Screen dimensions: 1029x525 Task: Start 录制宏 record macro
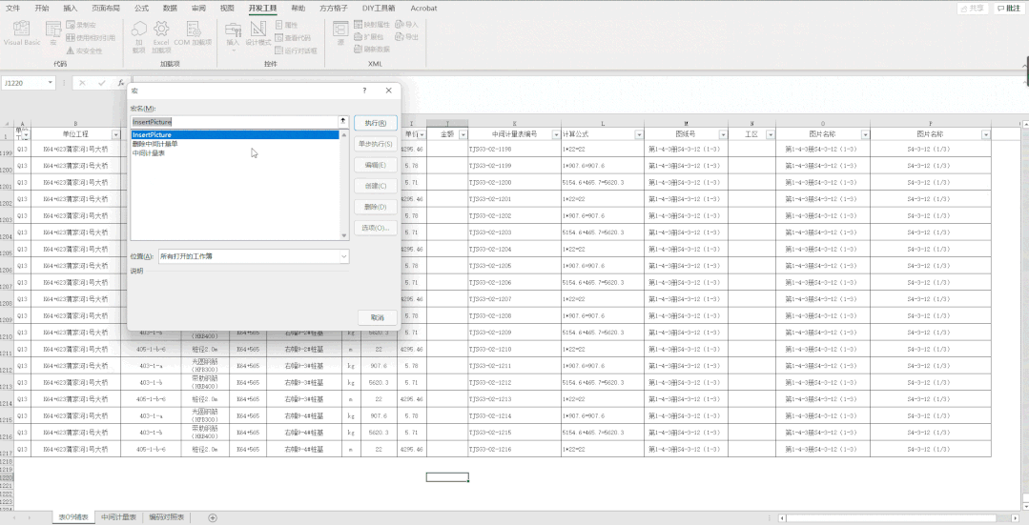click(x=82, y=25)
